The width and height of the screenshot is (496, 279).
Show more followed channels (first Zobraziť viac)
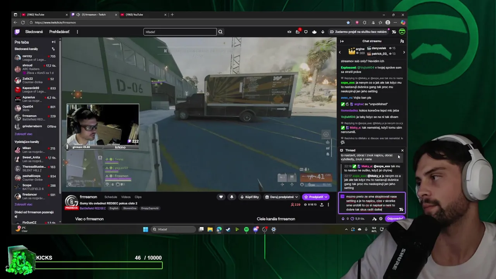23,134
